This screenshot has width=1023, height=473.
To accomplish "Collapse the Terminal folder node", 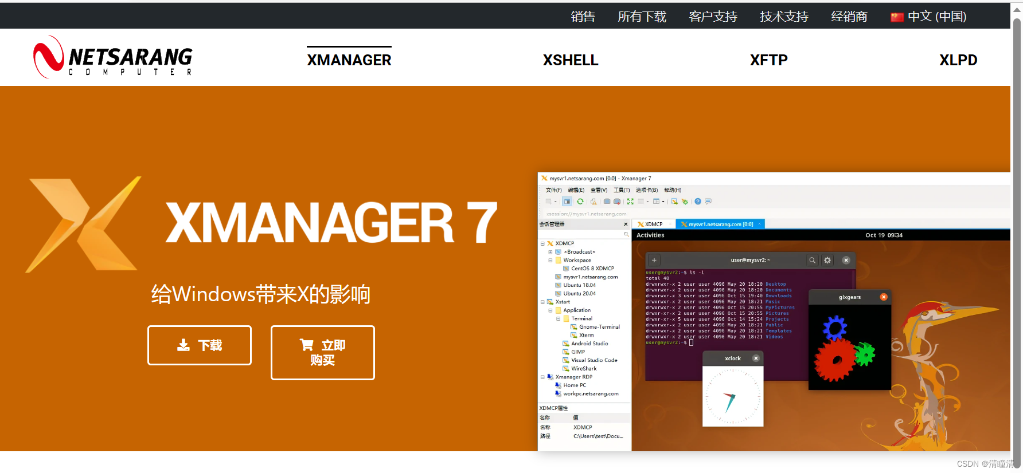I will tap(559, 318).
